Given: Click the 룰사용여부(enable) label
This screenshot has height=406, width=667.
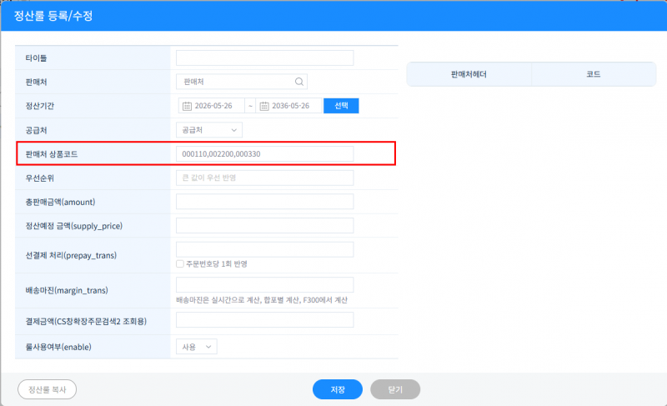Looking at the screenshot, I should (x=58, y=347).
